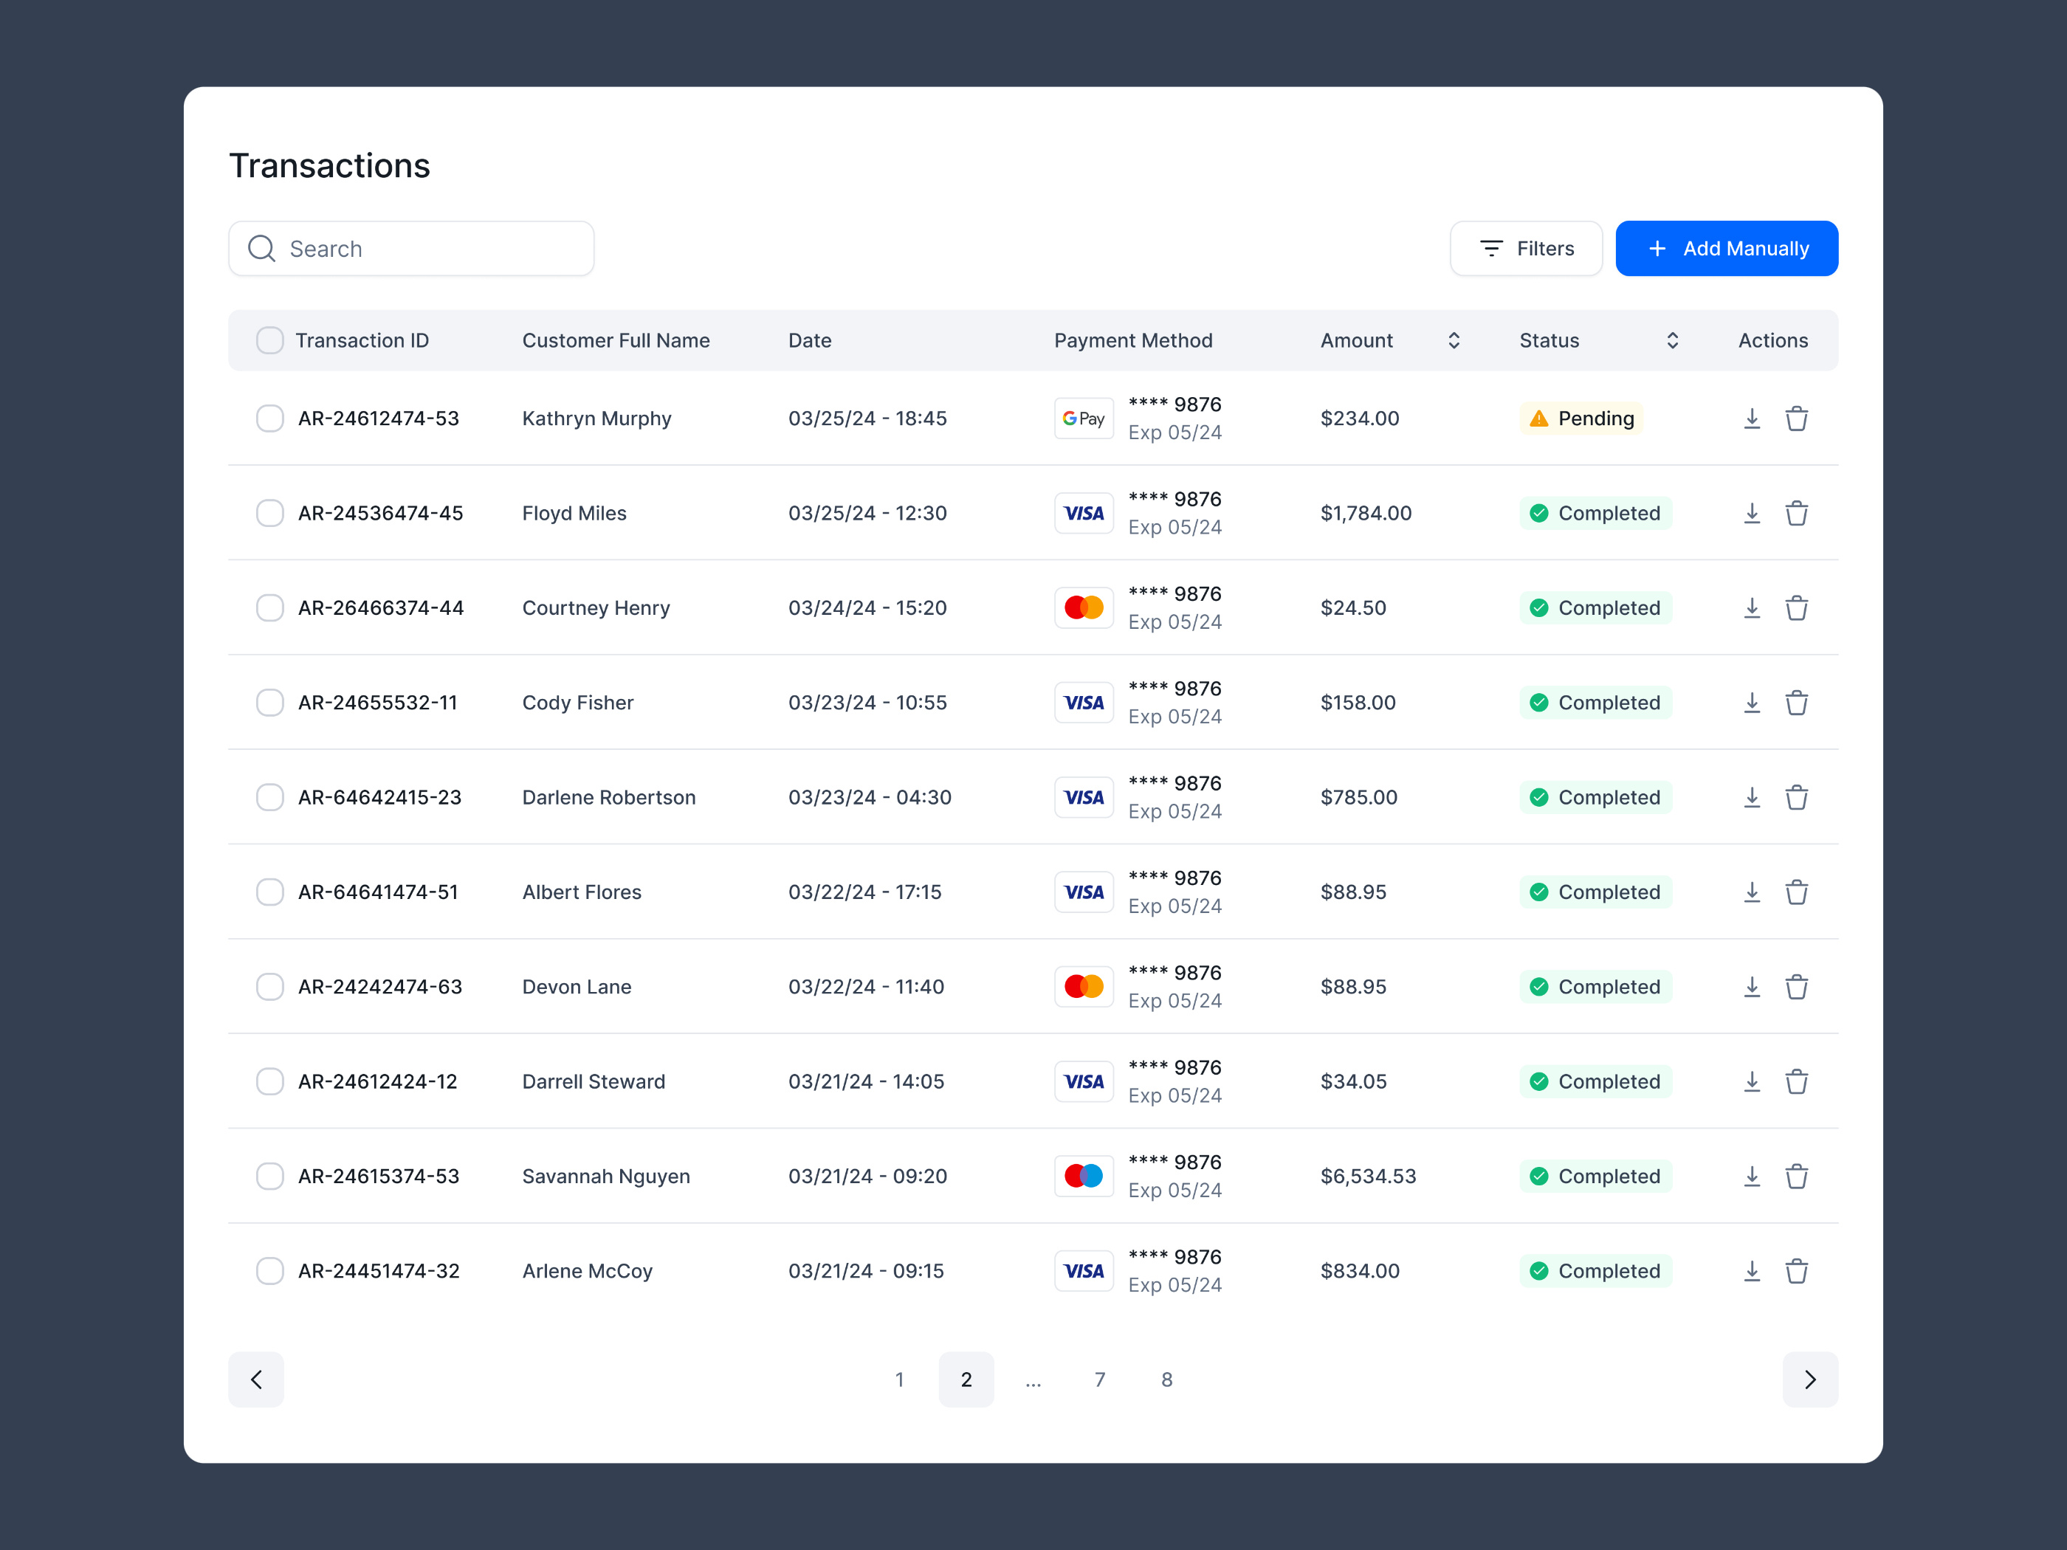The width and height of the screenshot is (2067, 1550).
Task: Navigate to page 1 of transactions
Action: (899, 1380)
